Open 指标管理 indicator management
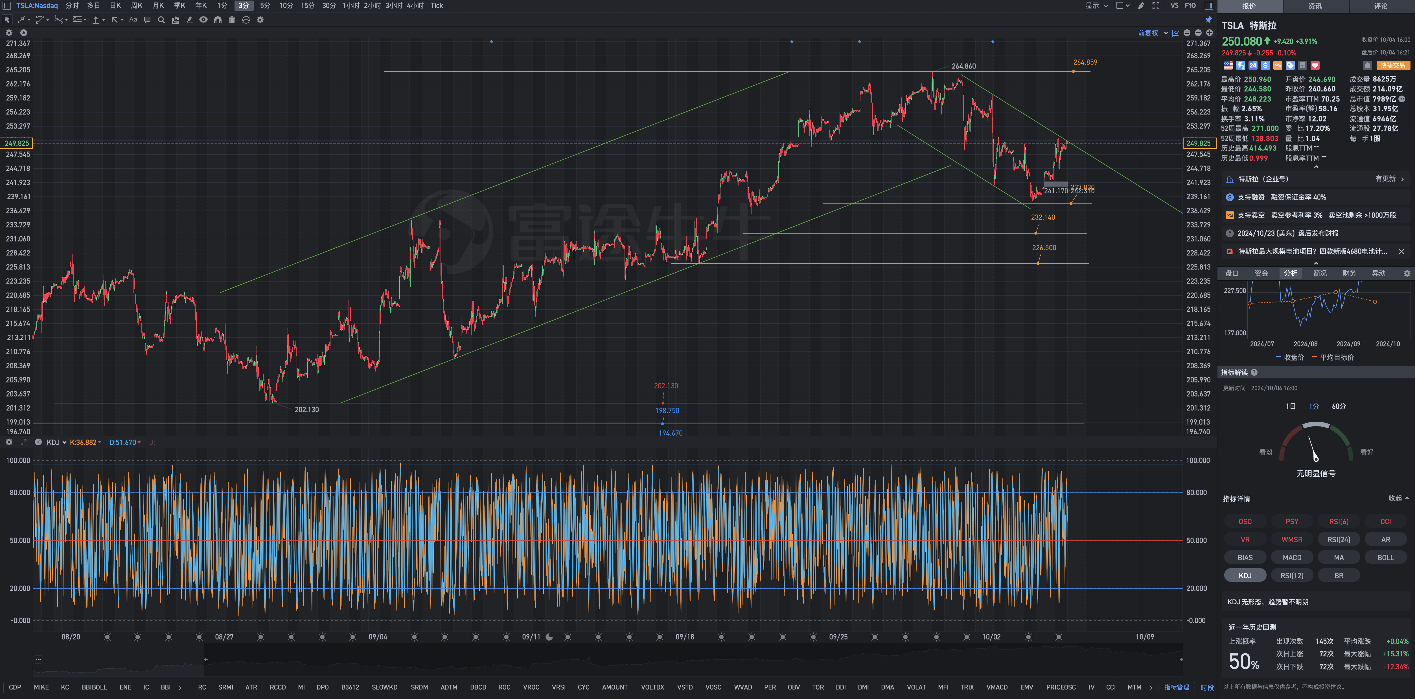The image size is (1415, 699). [1176, 687]
